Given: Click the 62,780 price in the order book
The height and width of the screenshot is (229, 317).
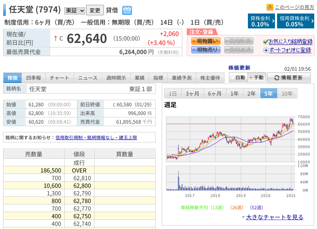Looking at the screenshot, I should 82,201.
